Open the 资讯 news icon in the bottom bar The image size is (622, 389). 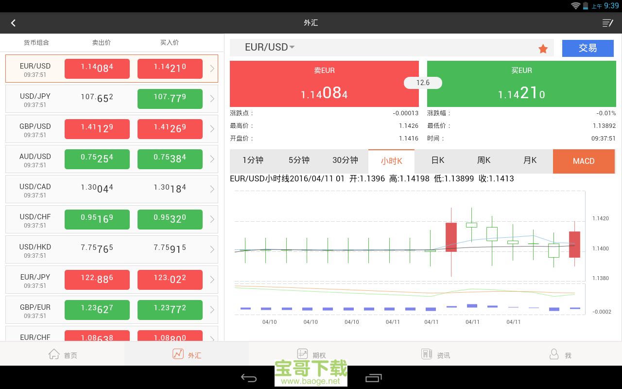[427, 354]
